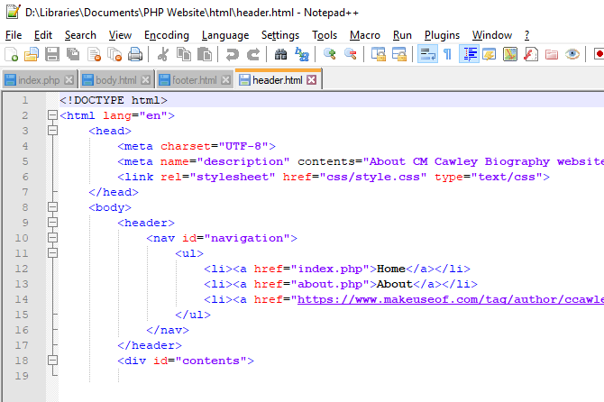Collapse the header block fold on line 9
The height and width of the screenshot is (402, 604).
pyautogui.click(x=53, y=223)
